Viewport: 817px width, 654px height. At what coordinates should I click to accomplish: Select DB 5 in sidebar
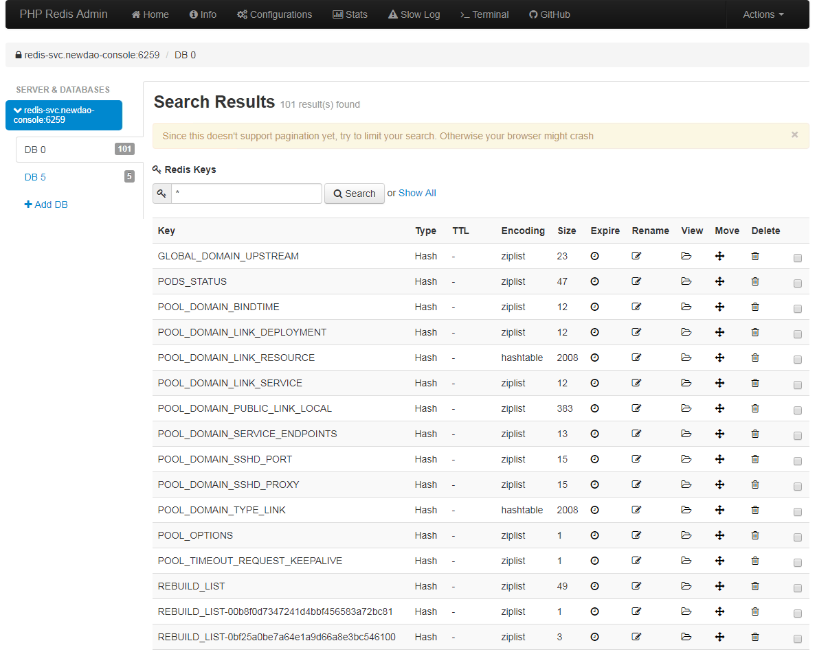click(x=35, y=177)
